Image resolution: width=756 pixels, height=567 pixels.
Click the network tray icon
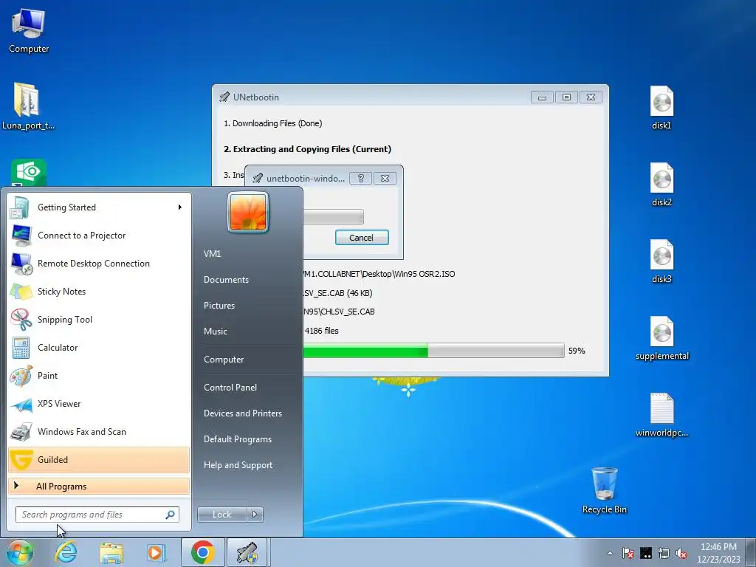click(x=664, y=553)
